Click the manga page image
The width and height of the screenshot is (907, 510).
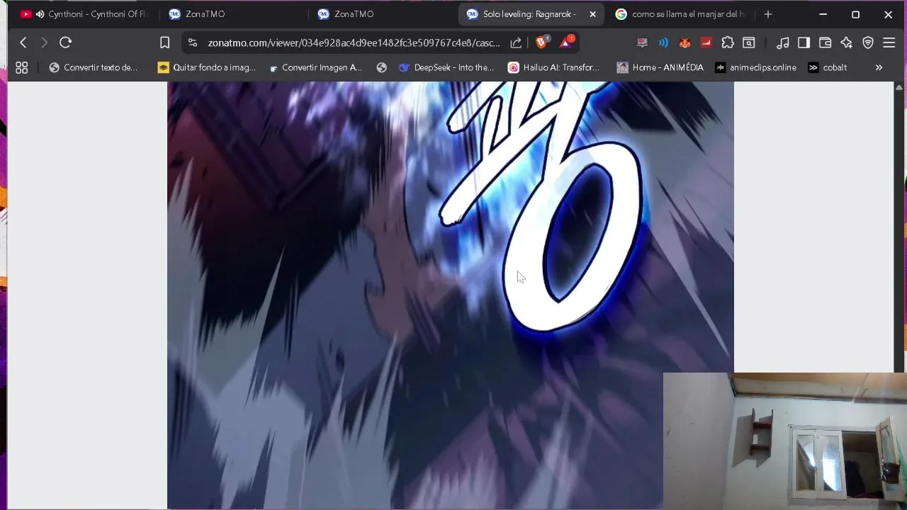pos(450,295)
